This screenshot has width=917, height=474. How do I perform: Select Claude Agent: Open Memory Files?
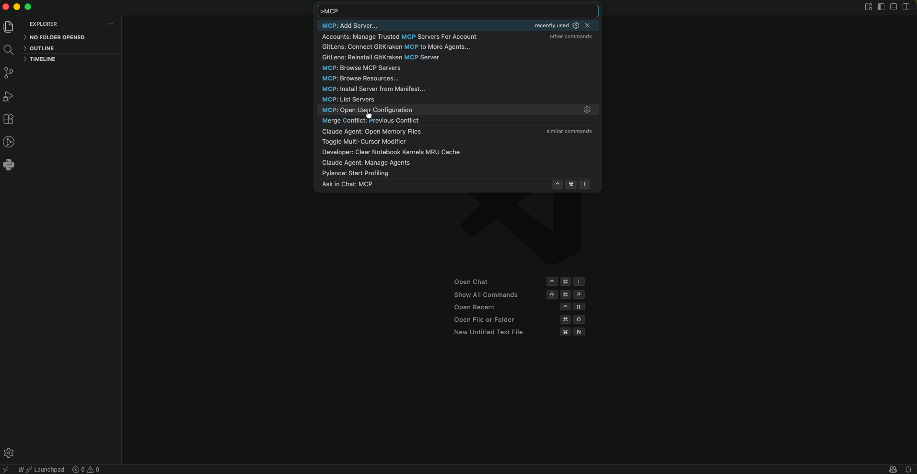[x=457, y=131]
